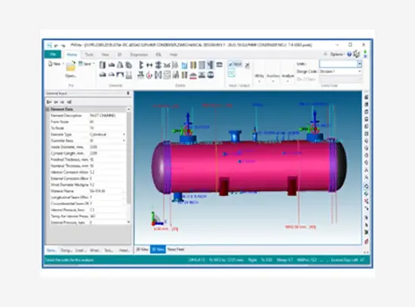415x307 pixels.
Task: Switch to the Load tab at panel bottom
Action: coord(80,250)
